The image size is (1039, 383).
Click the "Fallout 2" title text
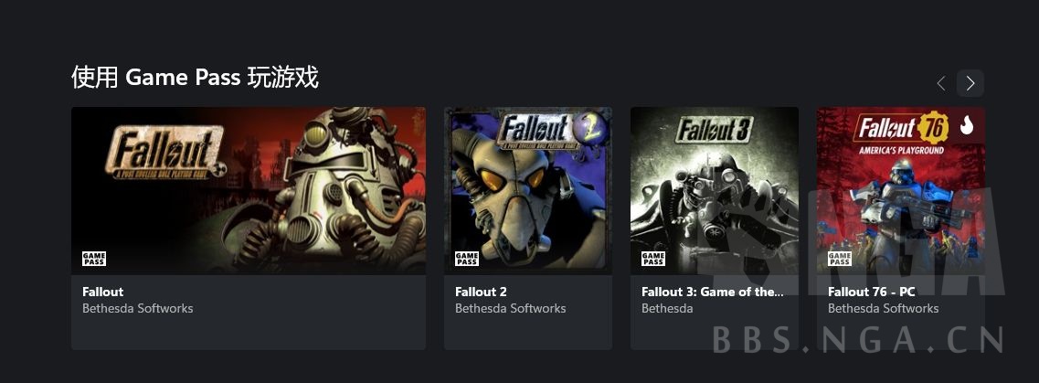(x=481, y=292)
